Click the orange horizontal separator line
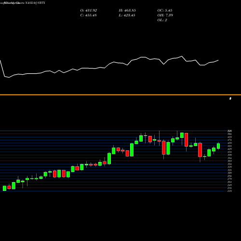 point(120,95)
